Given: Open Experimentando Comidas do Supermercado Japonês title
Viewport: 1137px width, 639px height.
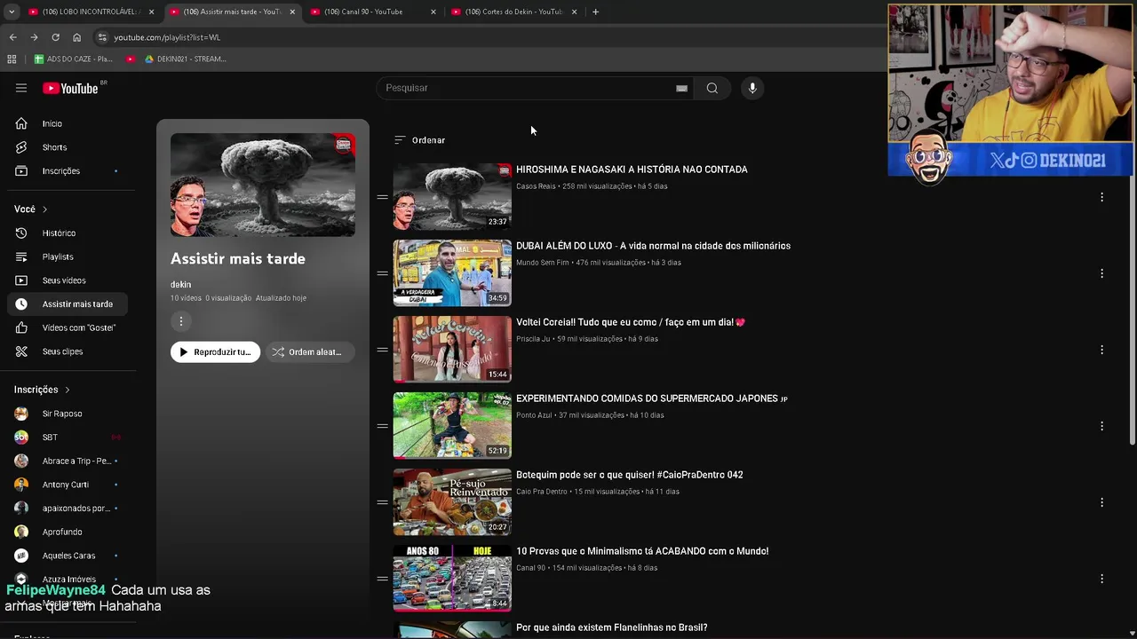Looking at the screenshot, I should [x=652, y=398].
